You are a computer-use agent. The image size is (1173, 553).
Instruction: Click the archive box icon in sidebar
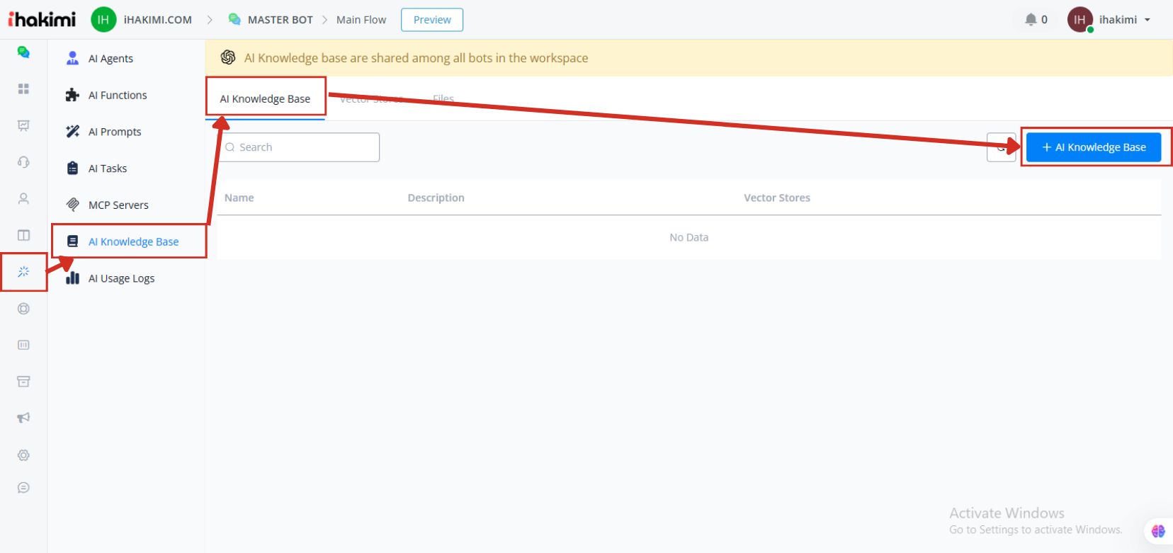pyautogui.click(x=23, y=382)
